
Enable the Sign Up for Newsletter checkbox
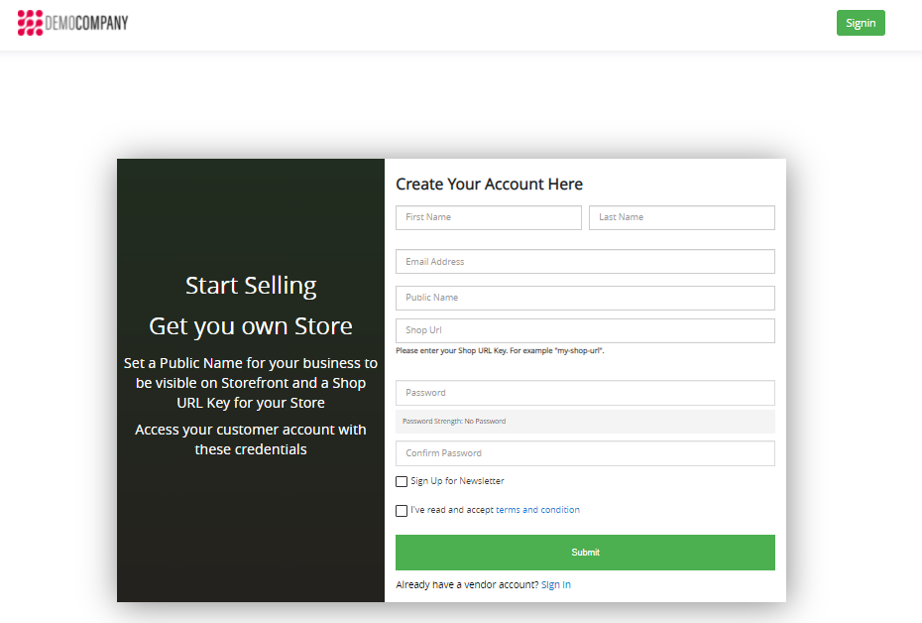click(x=402, y=482)
